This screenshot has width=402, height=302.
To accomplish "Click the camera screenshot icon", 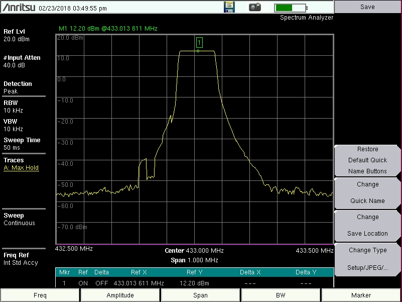I will pyautogui.click(x=255, y=7).
